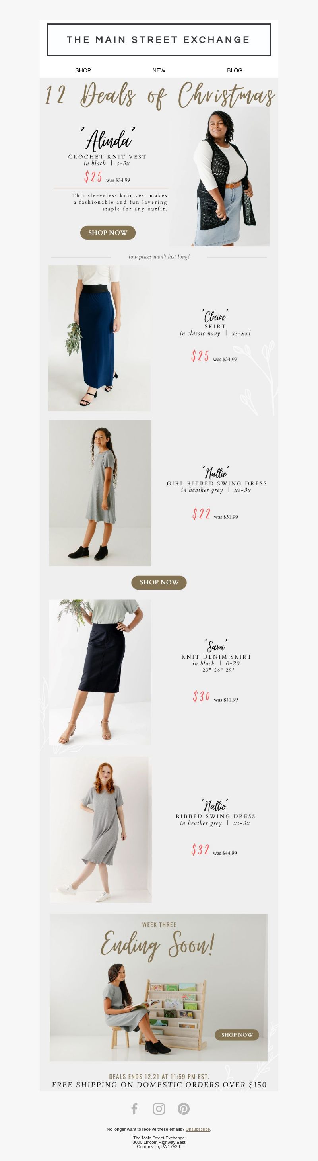Click The Main Street Exchange logo banner
Screen dimensions: 318x1161
click(159, 40)
